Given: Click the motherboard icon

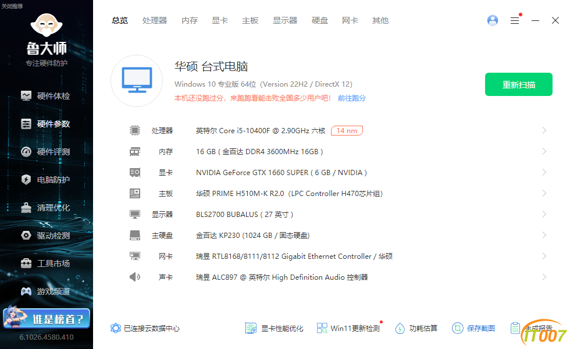Looking at the screenshot, I should 135,193.
